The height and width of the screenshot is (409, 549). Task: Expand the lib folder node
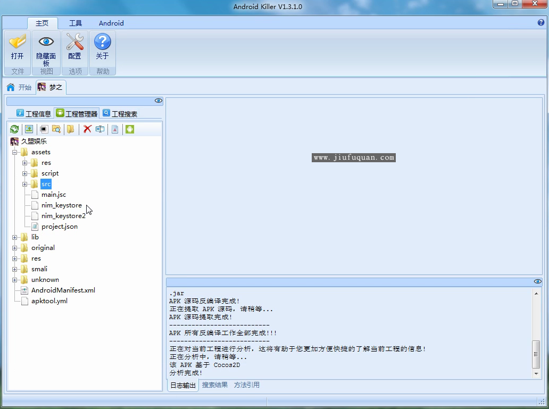15,237
